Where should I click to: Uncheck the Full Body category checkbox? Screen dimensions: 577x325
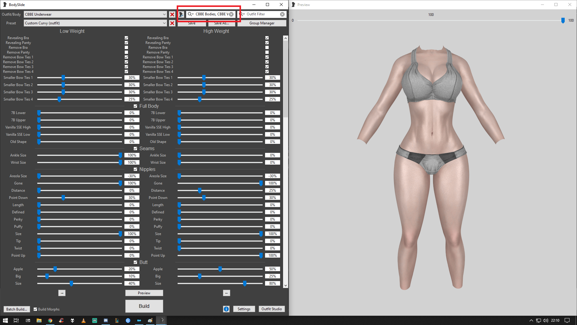[136, 106]
